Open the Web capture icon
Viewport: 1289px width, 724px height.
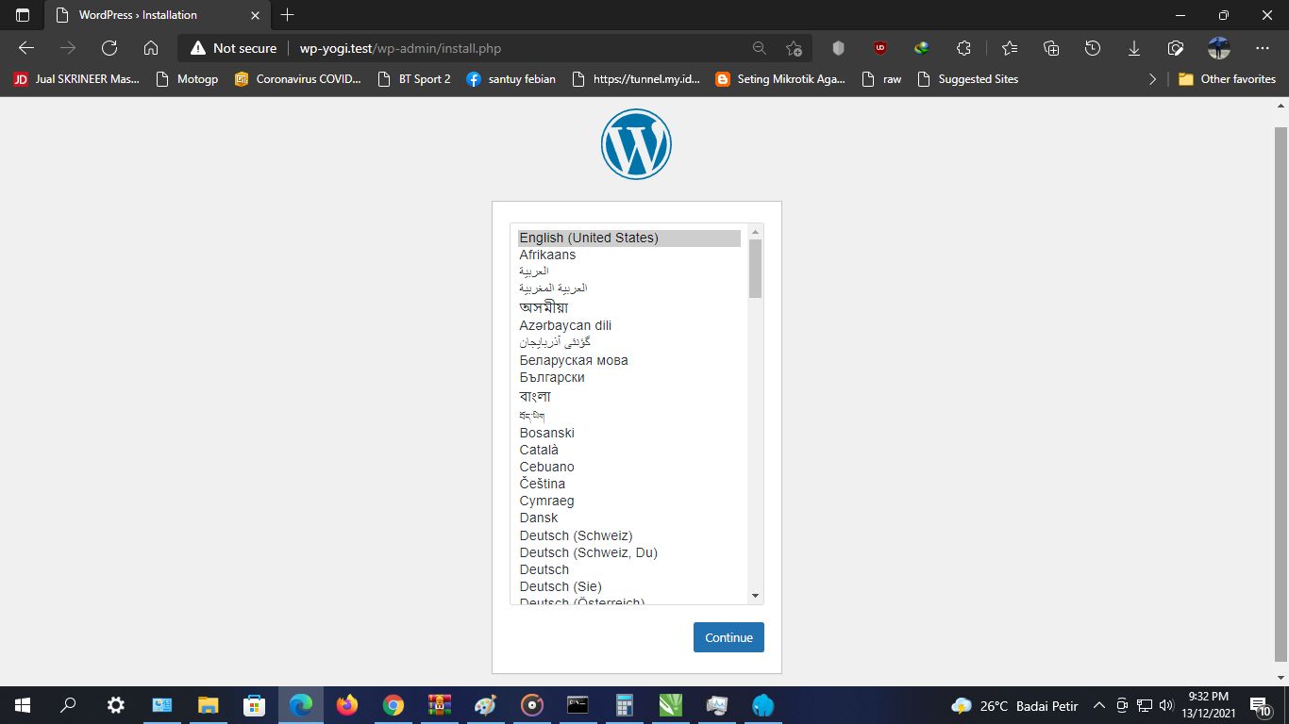coord(1176,48)
